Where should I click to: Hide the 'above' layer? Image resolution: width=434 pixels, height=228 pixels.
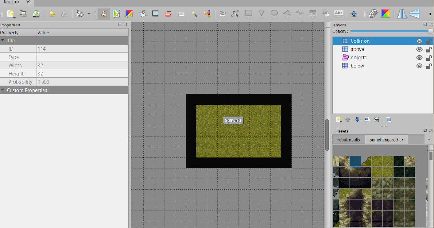[x=420, y=49]
